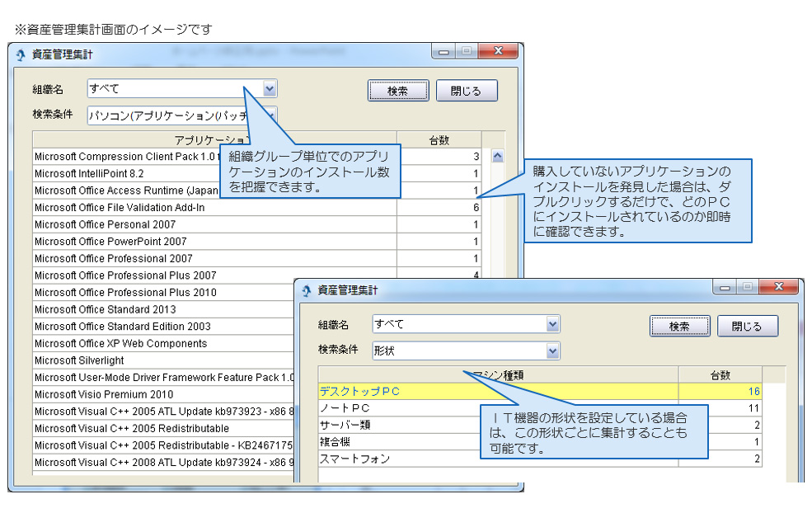
Task: Click the アプリケーション column header
Action: pyautogui.click(x=214, y=140)
